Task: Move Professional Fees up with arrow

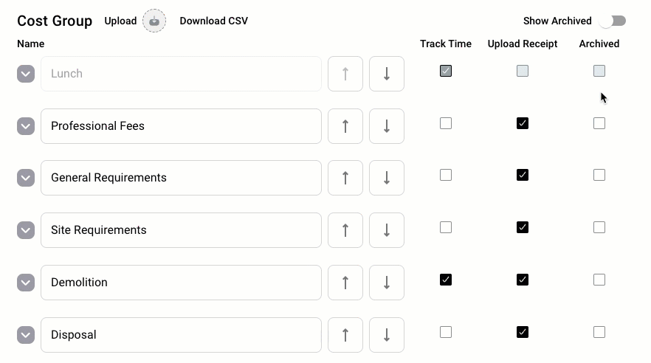Action: 345,126
